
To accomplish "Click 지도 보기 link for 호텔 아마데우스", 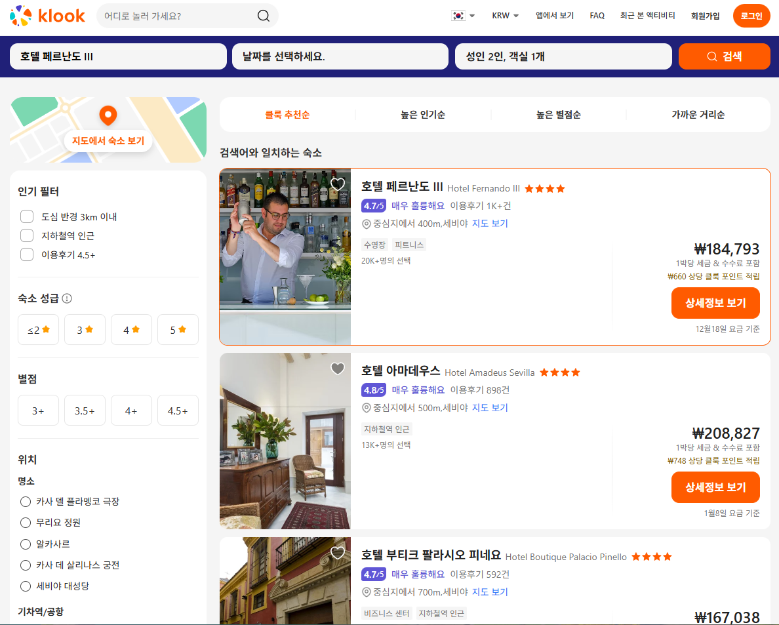I will tap(490, 408).
